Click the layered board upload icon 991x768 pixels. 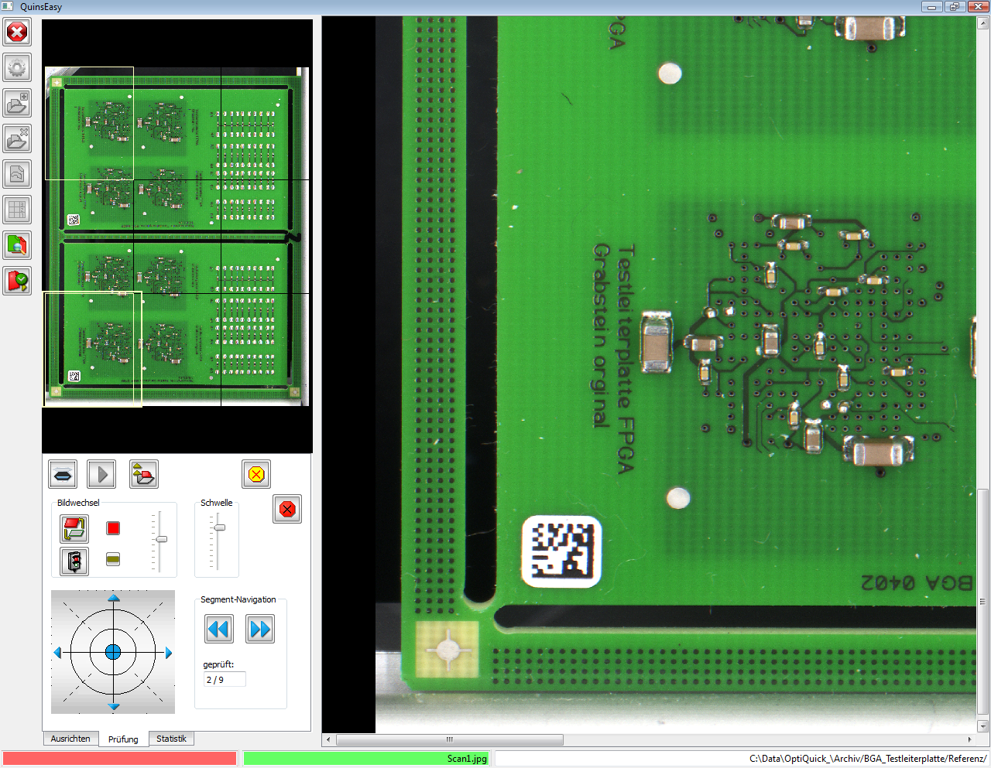(x=143, y=474)
